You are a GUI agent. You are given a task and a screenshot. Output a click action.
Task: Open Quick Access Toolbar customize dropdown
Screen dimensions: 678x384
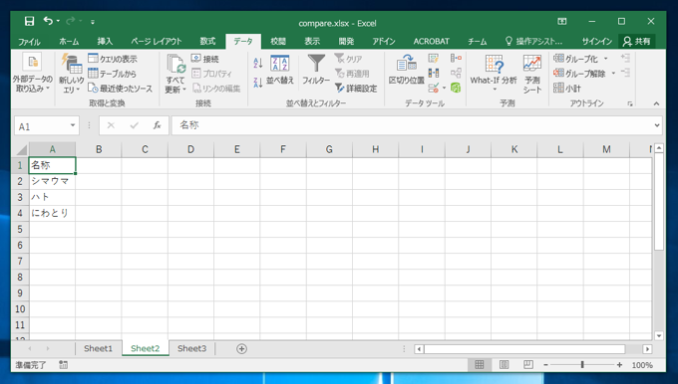(93, 22)
